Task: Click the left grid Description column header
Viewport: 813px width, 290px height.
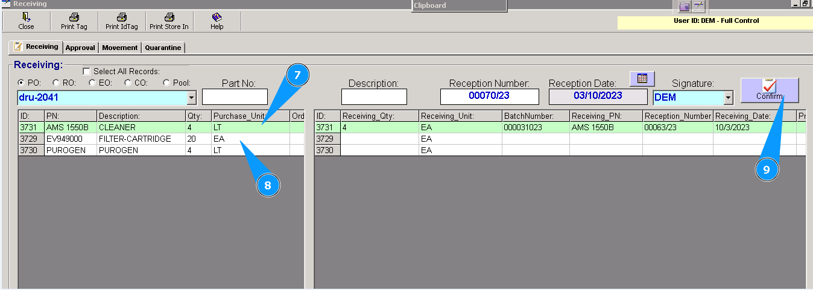Action: click(x=141, y=116)
